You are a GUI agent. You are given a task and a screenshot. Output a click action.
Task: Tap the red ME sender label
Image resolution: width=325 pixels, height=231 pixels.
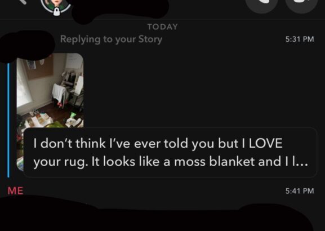(15, 191)
